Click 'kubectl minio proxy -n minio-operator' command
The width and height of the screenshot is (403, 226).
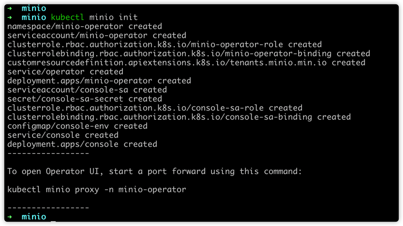97,190
